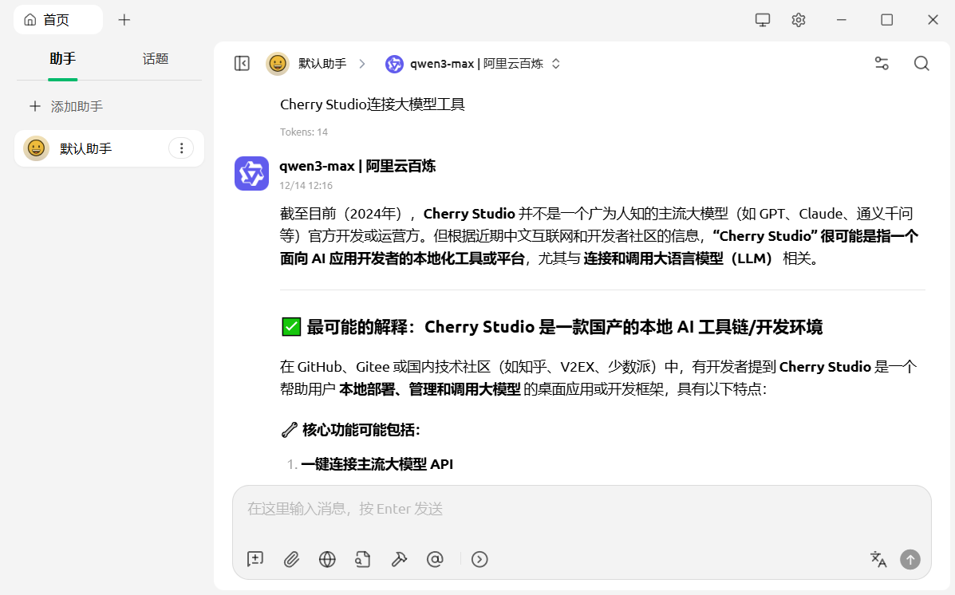The width and height of the screenshot is (955, 595).
Task: Click up-down chevrons beside model name
Action: (x=555, y=63)
